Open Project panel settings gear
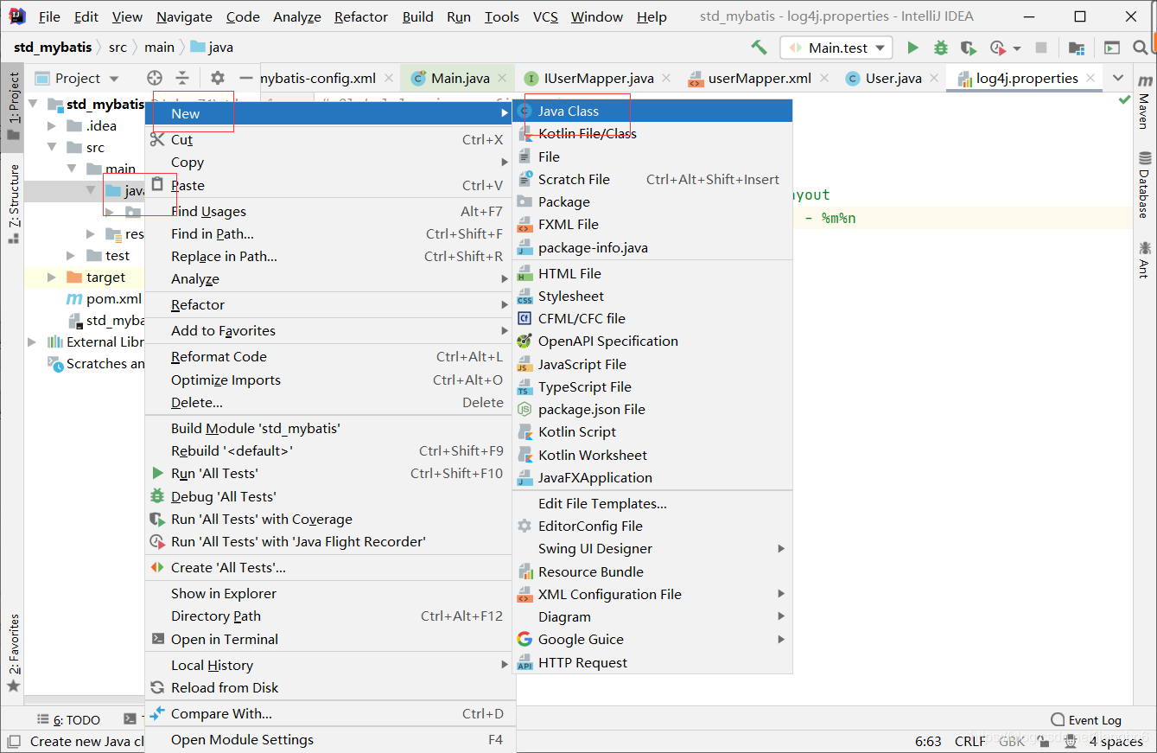1157x753 pixels. pos(218,78)
